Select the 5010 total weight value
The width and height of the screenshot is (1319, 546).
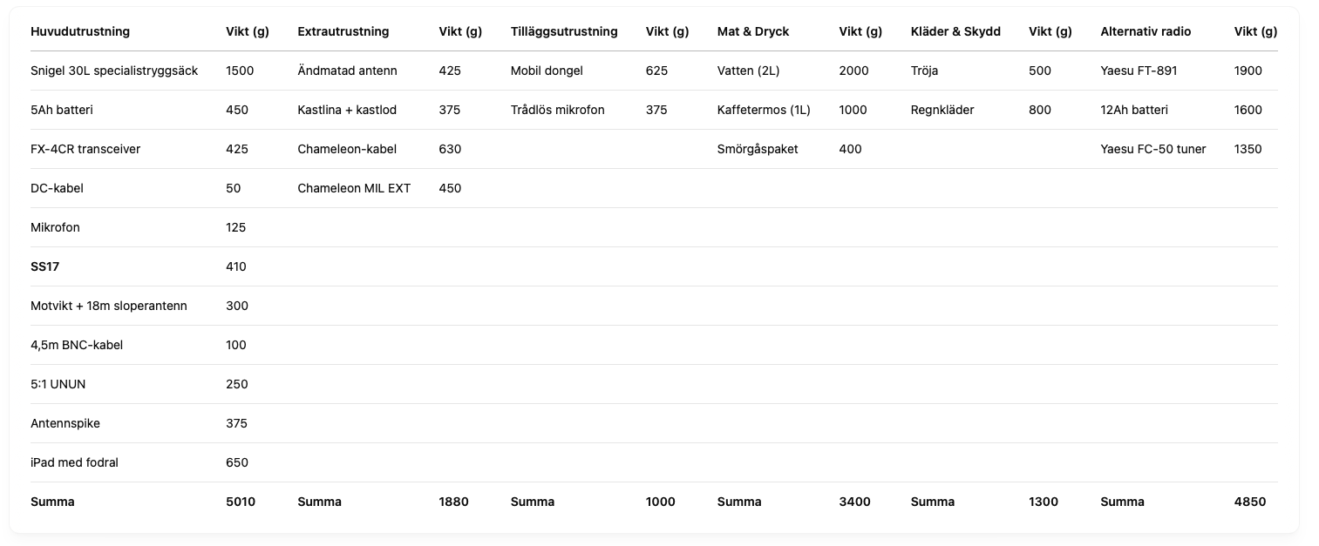[x=241, y=502]
